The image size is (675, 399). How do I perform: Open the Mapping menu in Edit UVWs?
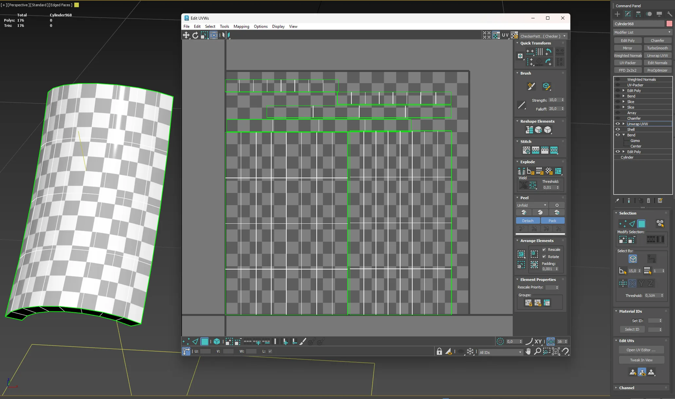coord(241,26)
